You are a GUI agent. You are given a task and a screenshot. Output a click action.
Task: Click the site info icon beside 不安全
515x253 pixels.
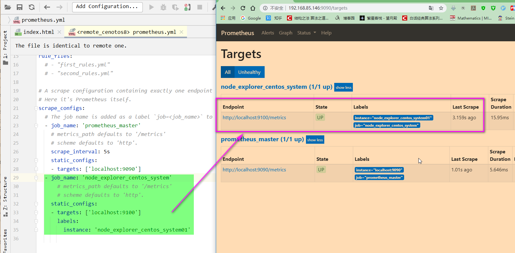[x=265, y=8]
